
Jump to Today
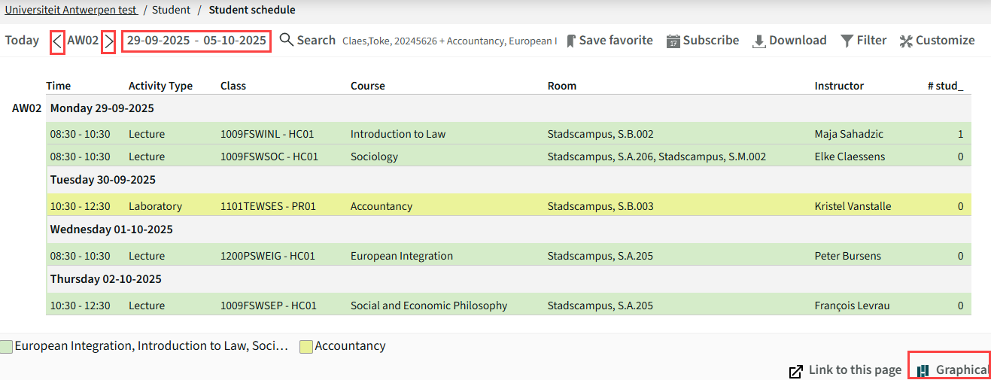coord(22,41)
